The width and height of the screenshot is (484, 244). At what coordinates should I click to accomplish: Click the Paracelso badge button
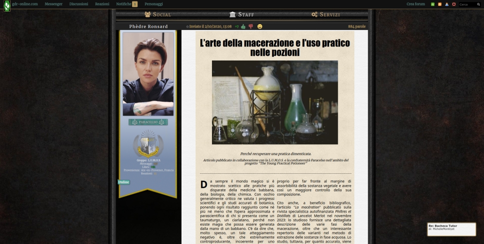click(x=148, y=122)
